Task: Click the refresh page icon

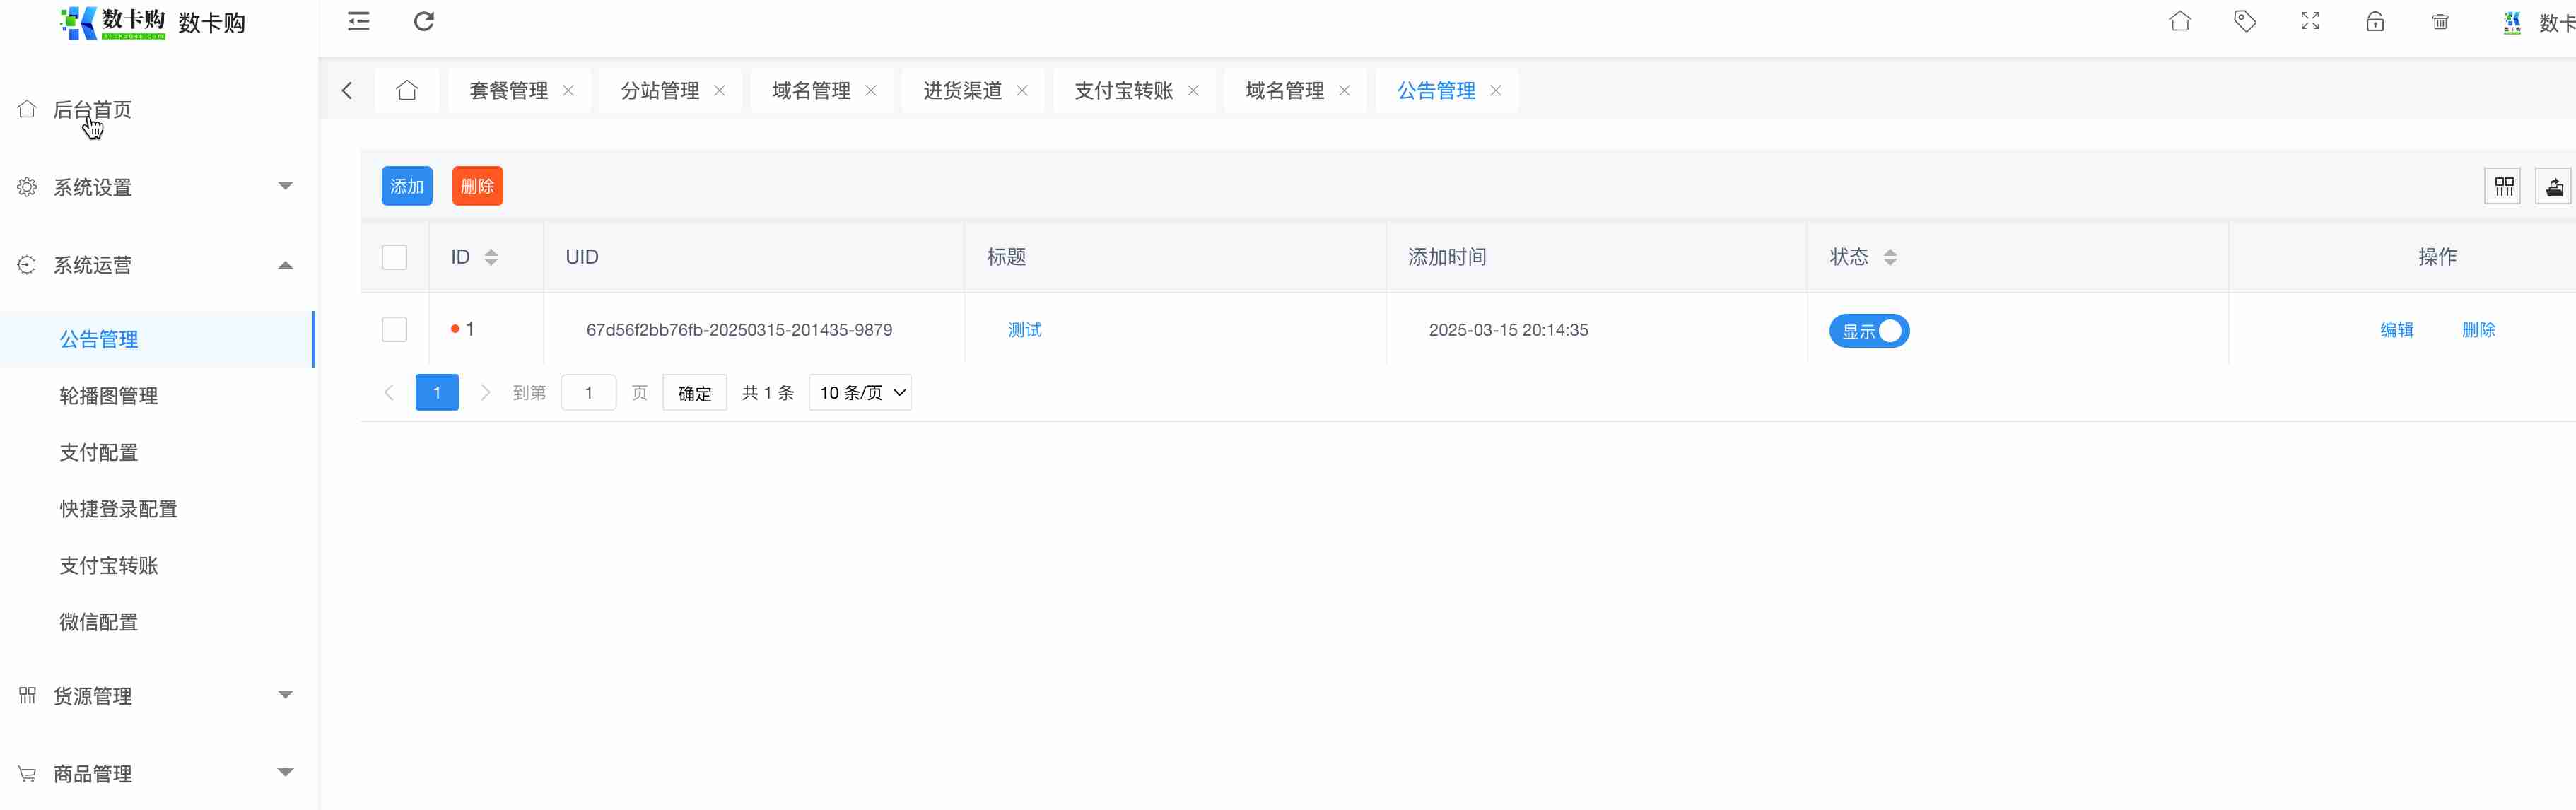Action: coord(424,21)
